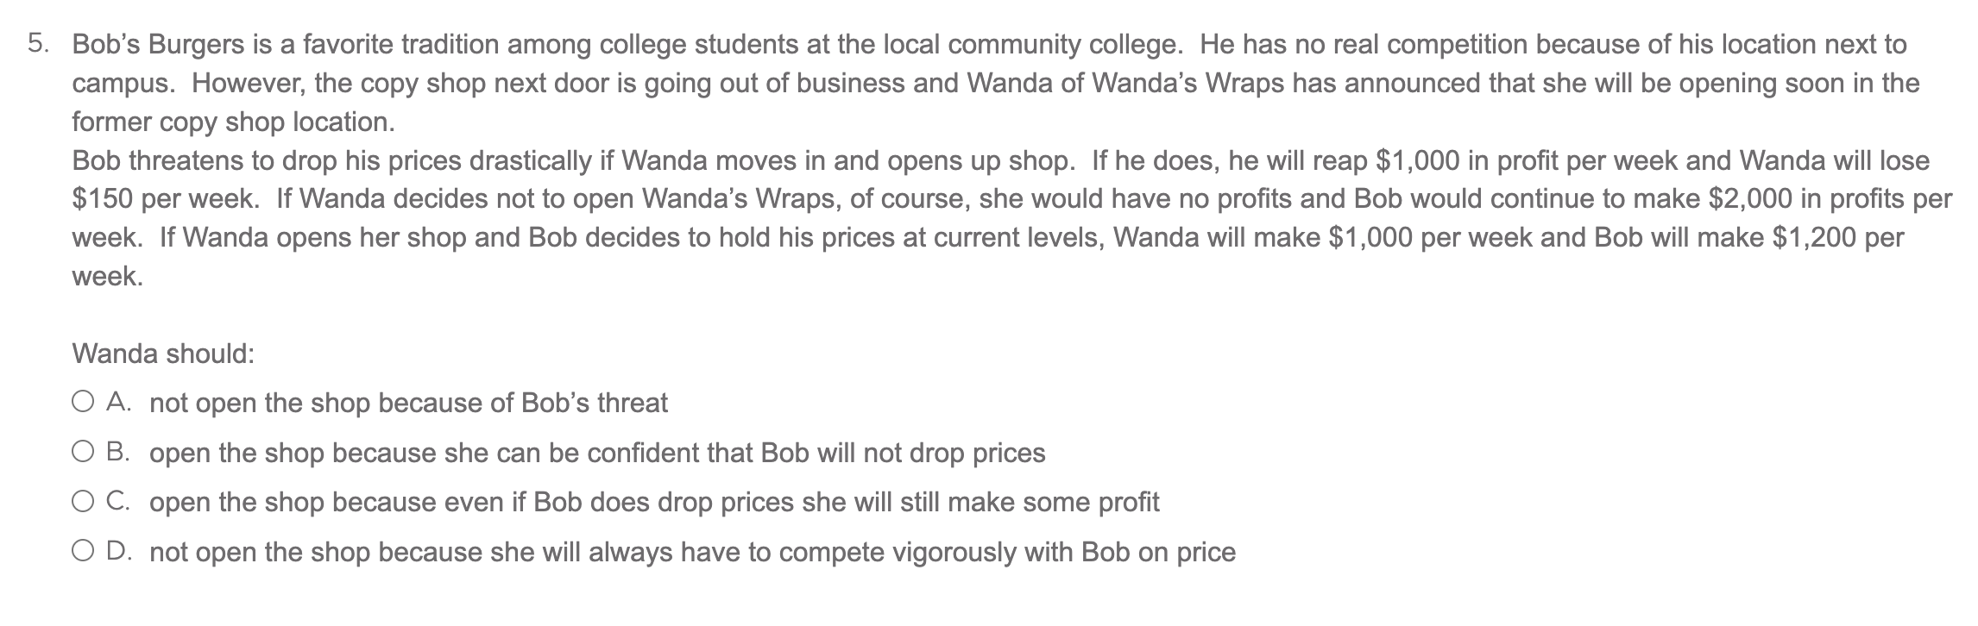Click the question number 5
This screenshot has width=1978, height=626.
click(36, 41)
